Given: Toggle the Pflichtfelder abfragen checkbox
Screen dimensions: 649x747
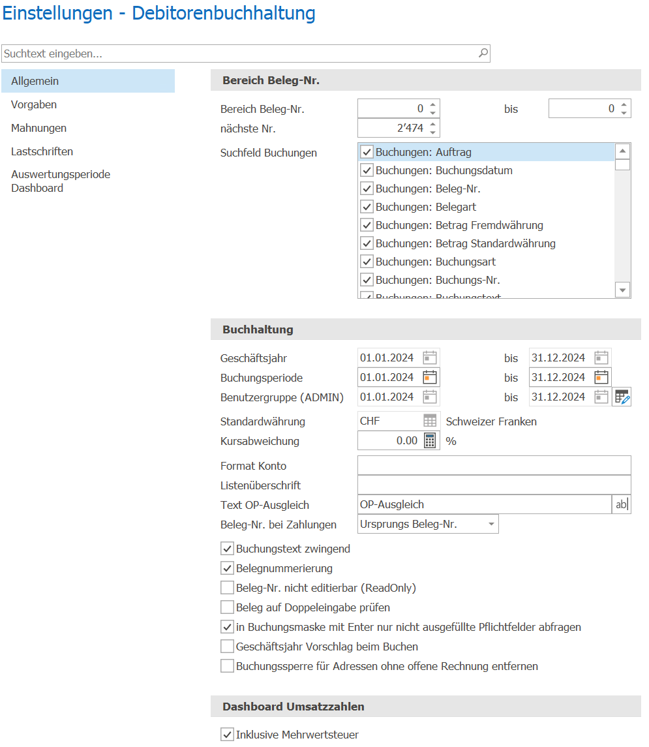Looking at the screenshot, I should pos(227,627).
